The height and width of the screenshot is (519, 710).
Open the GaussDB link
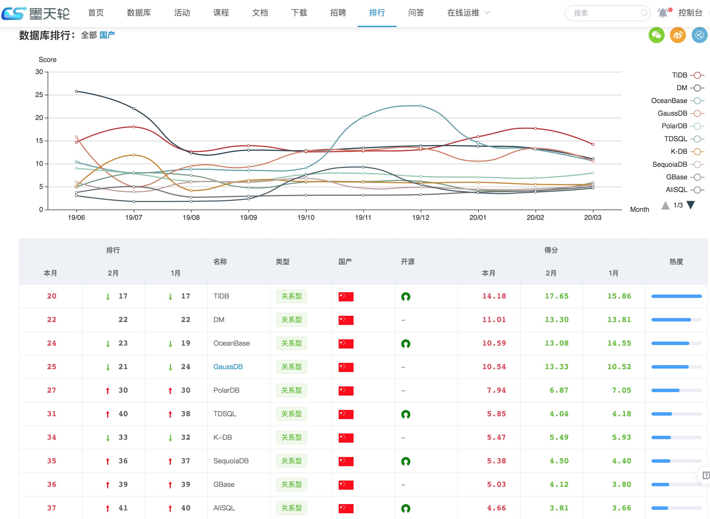(x=228, y=367)
